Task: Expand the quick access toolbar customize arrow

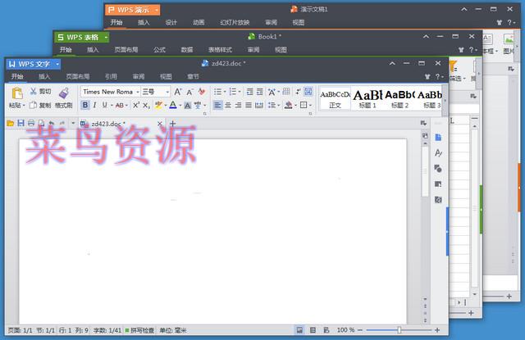Action: [73, 124]
